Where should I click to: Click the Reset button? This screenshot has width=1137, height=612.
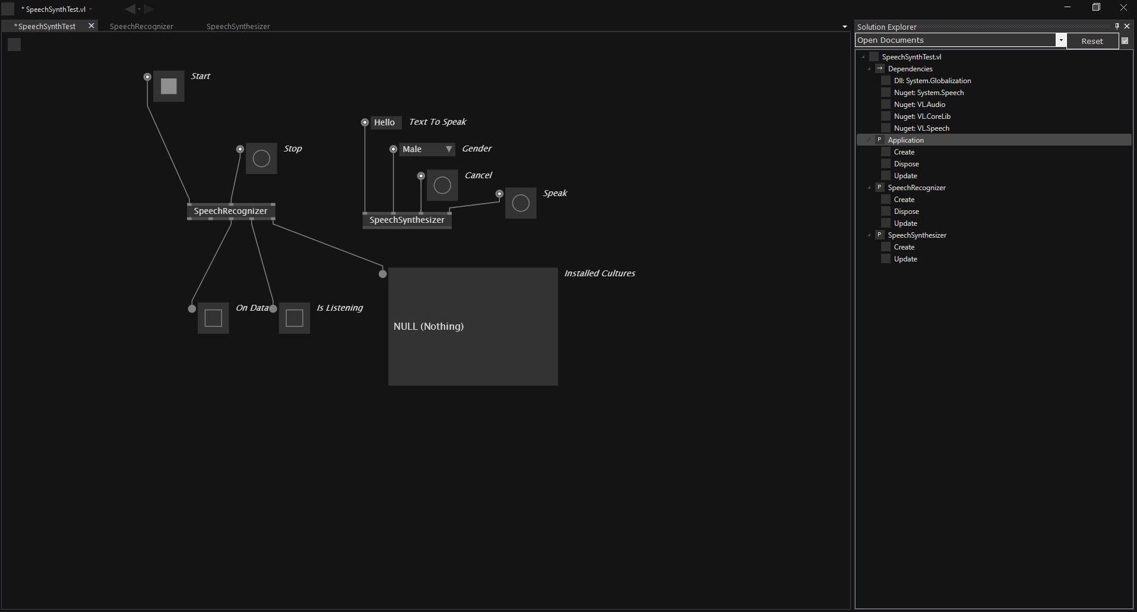pos(1092,41)
